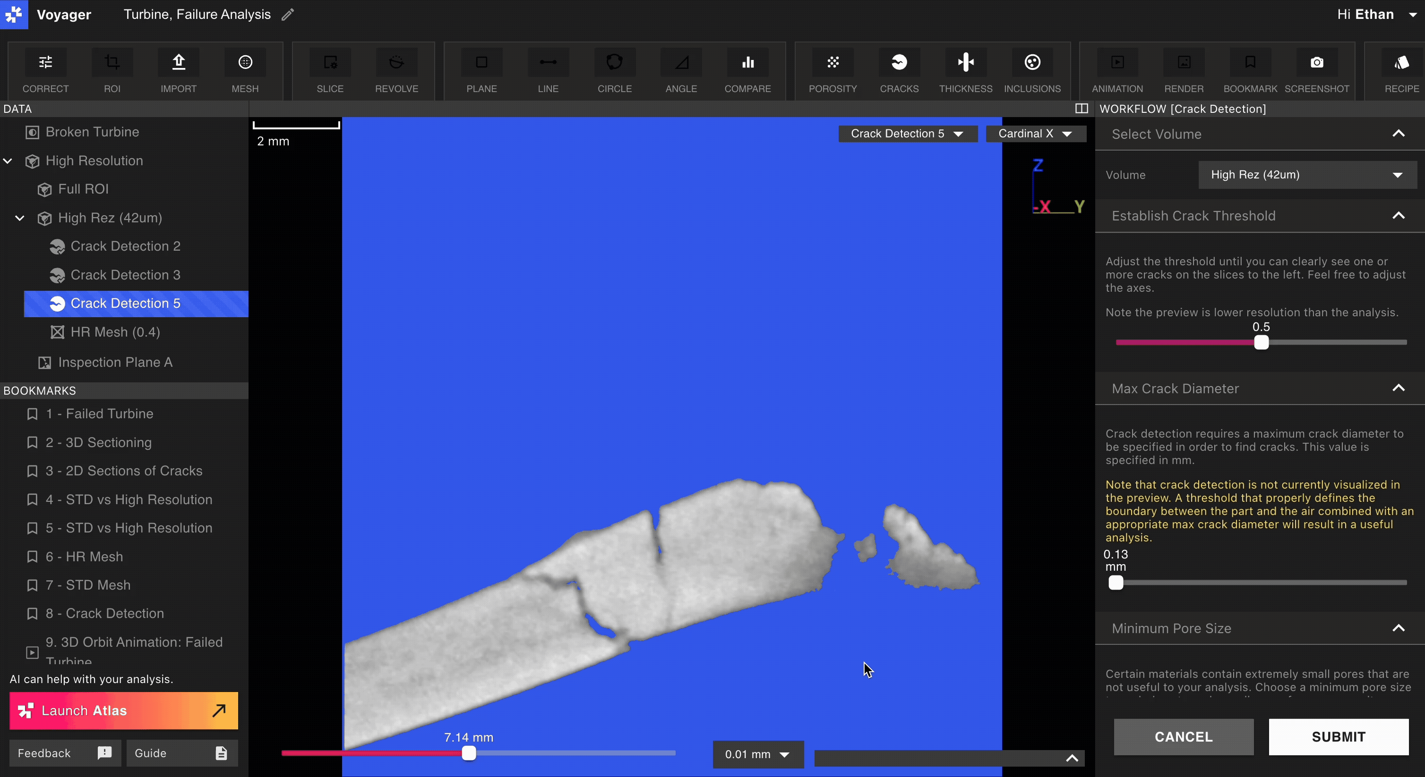
Task: Toggle the split-panel view beside DATA header
Action: pos(1081,109)
